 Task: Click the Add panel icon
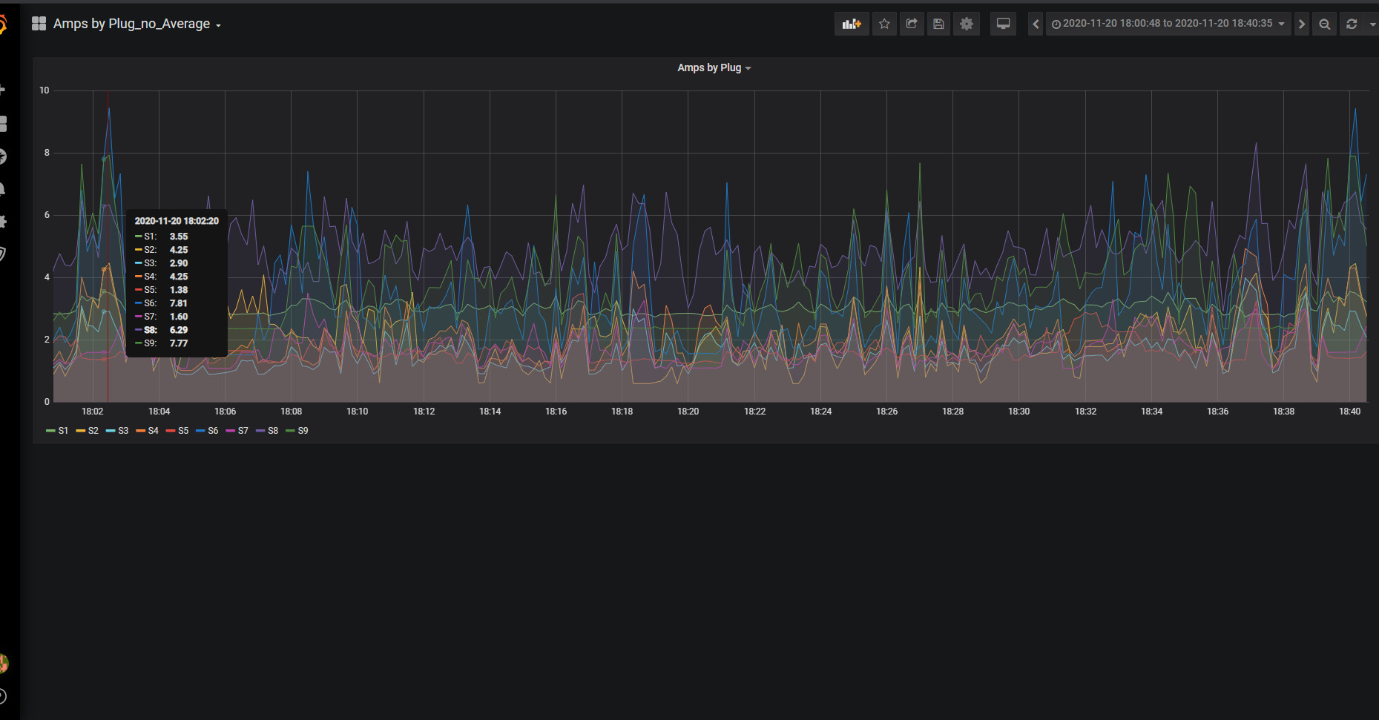tap(851, 24)
